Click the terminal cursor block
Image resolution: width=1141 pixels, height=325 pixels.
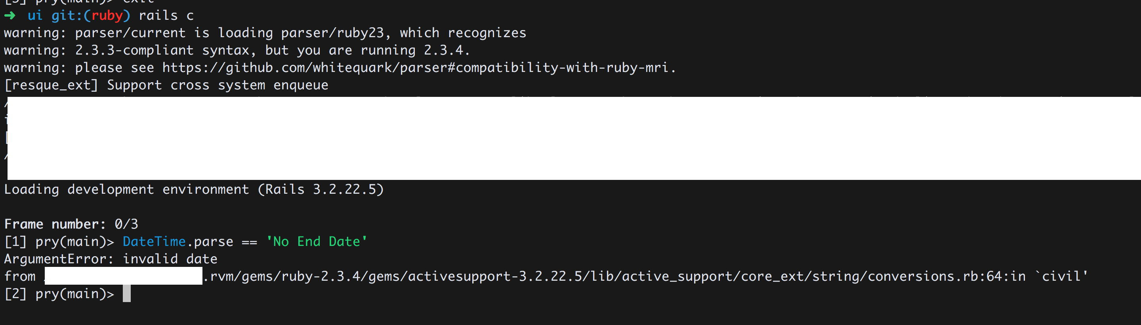pos(127,293)
